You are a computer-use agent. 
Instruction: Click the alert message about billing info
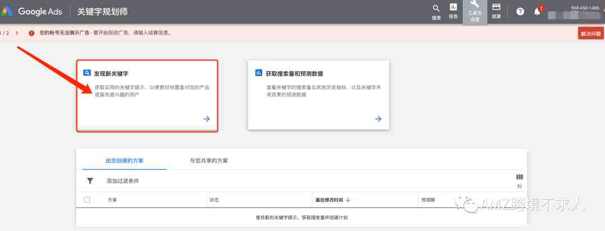pos(105,33)
